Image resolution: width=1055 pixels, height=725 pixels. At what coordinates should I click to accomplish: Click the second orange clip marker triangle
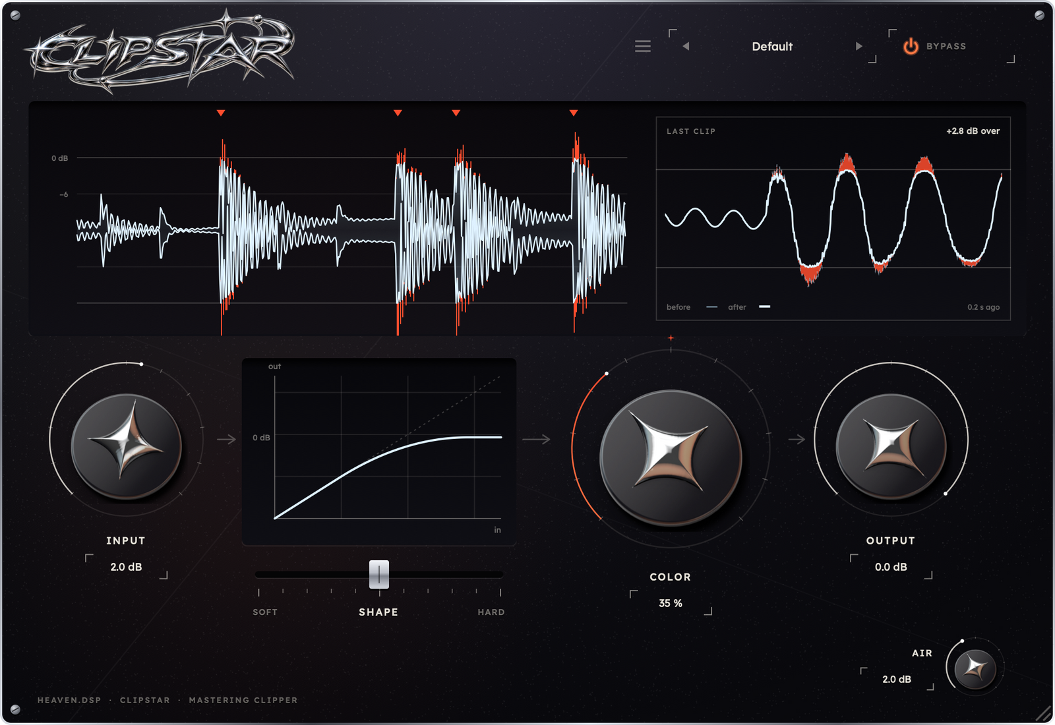click(398, 113)
